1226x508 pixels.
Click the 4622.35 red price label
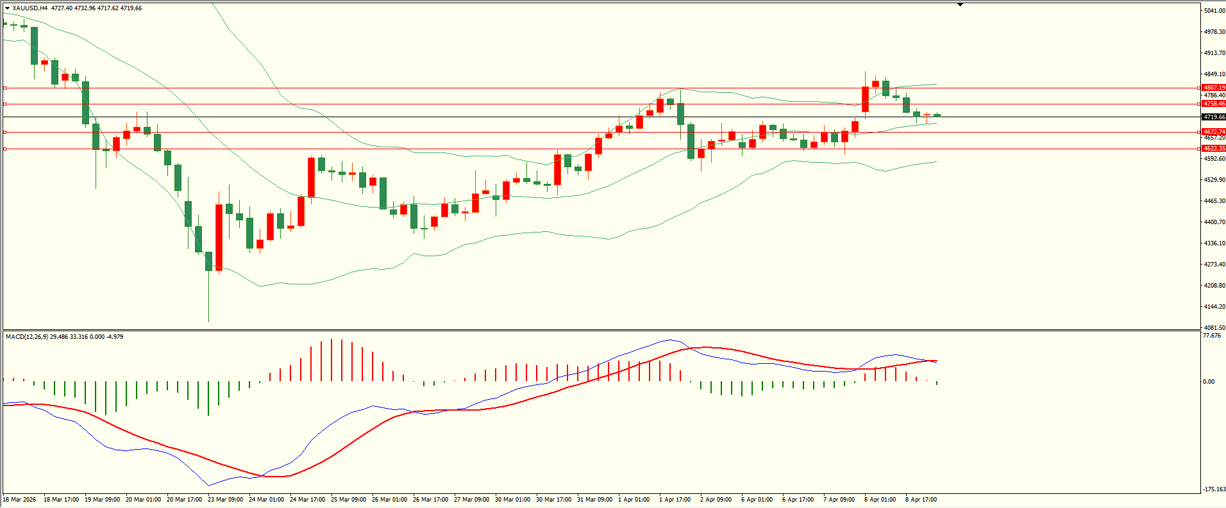point(1214,149)
